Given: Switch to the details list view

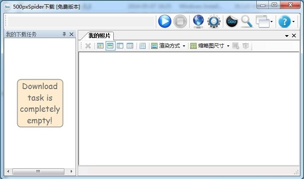Looking at the screenshot, I should (x=130, y=46).
